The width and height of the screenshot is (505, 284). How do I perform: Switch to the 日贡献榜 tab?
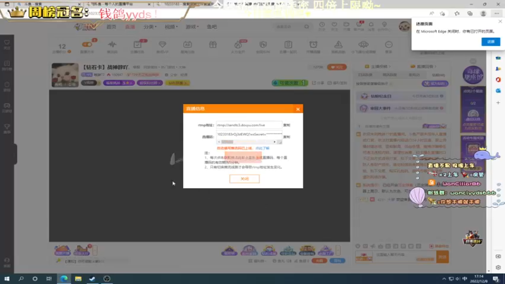pos(365,74)
